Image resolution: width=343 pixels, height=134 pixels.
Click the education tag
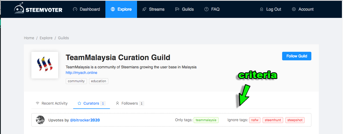(x=99, y=81)
